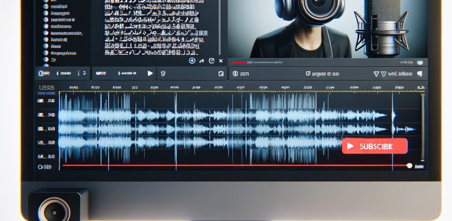Close the text panel with the X icon
This screenshot has width=452, height=221.
coord(221,61)
